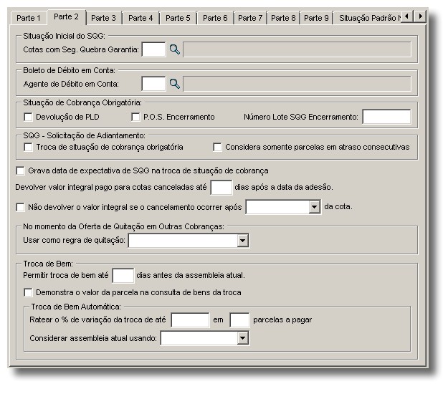This screenshot has width=443, height=404.
Task: Open the Parte 3 tab
Action: tap(103, 18)
